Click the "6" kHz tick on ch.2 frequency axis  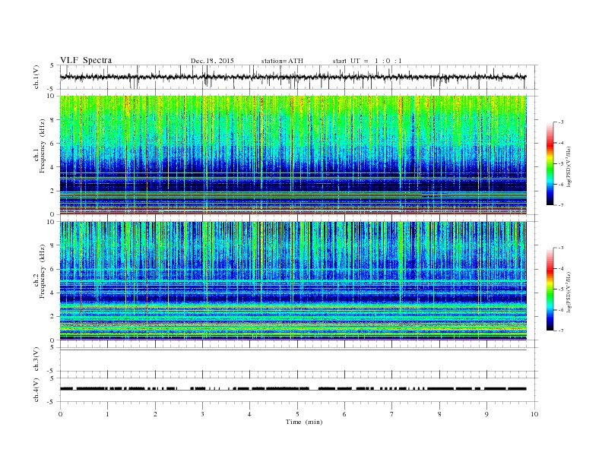click(x=53, y=269)
